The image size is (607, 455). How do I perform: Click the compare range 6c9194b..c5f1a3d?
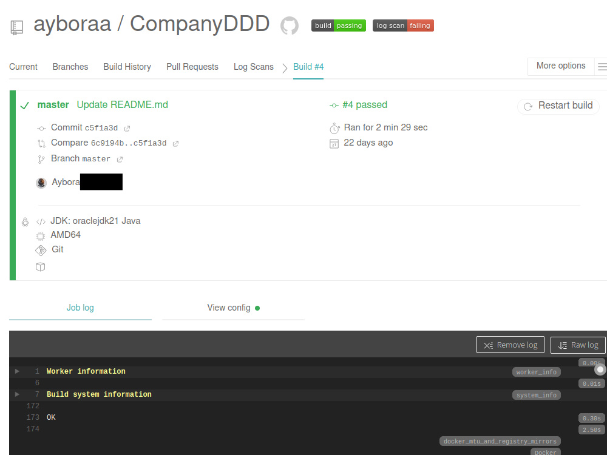pyautogui.click(x=129, y=144)
